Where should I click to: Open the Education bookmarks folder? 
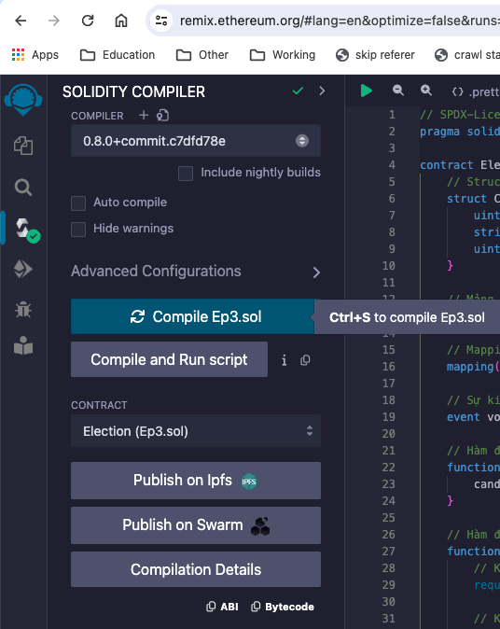[118, 55]
